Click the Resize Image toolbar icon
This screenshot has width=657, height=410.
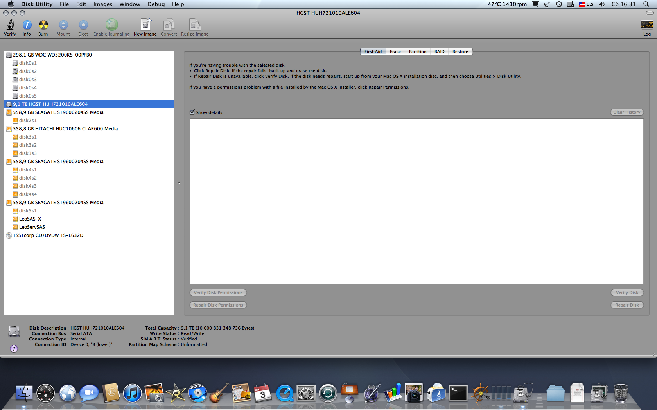pos(195,25)
